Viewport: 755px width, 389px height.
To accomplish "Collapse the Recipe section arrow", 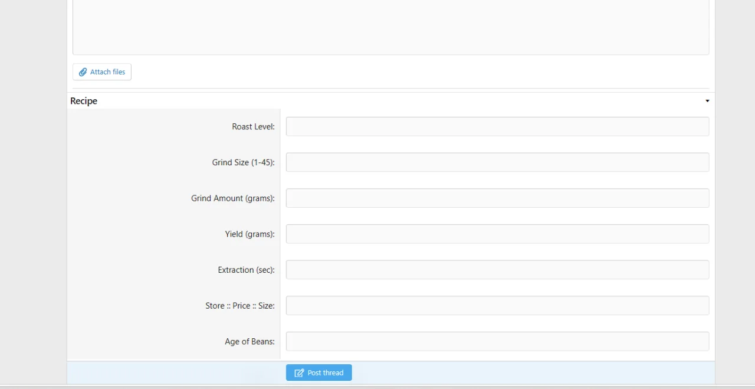I will [x=707, y=101].
